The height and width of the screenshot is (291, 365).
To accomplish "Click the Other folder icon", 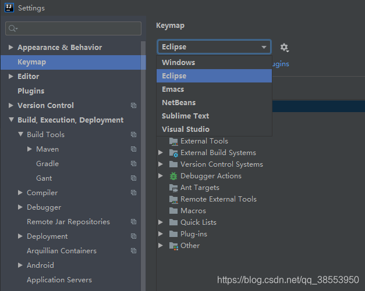I will (173, 246).
